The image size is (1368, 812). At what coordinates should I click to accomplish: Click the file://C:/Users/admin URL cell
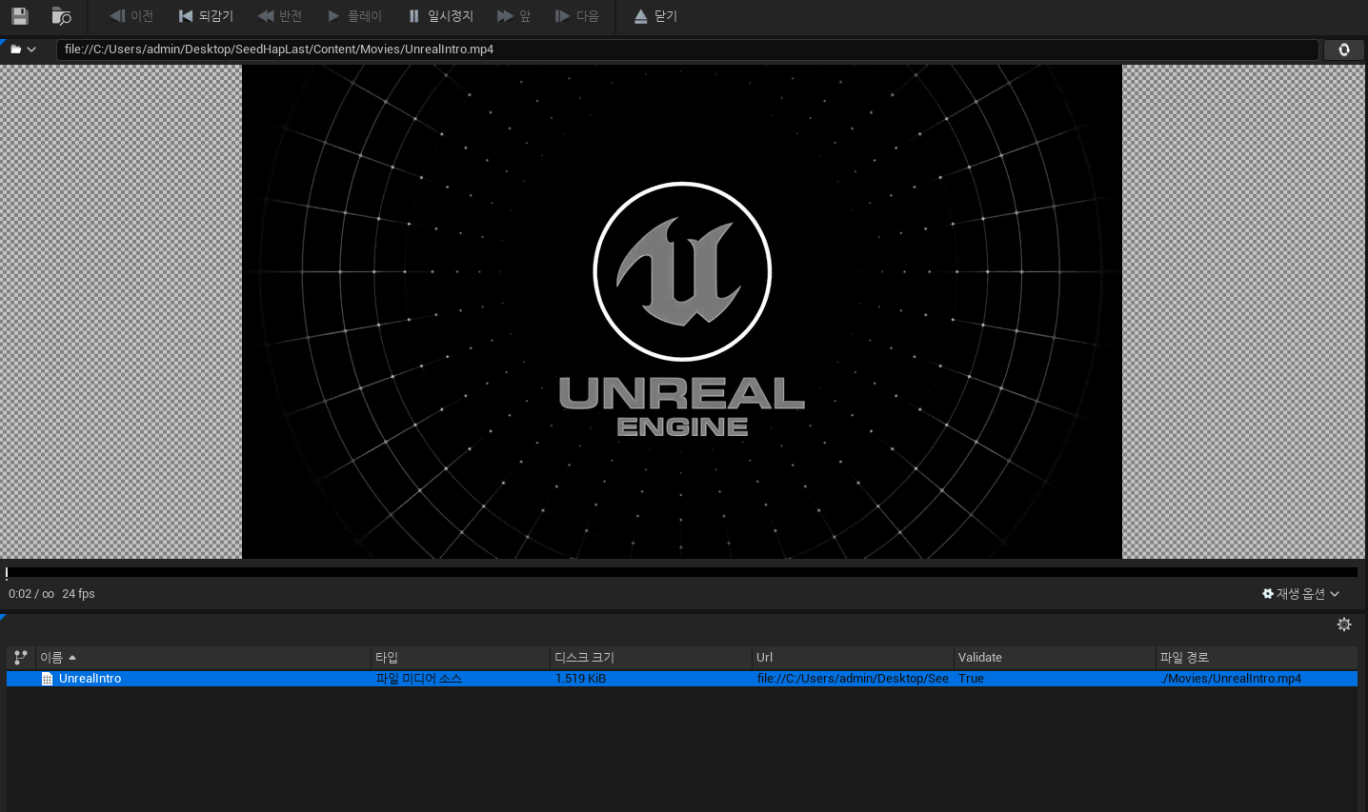[853, 679]
